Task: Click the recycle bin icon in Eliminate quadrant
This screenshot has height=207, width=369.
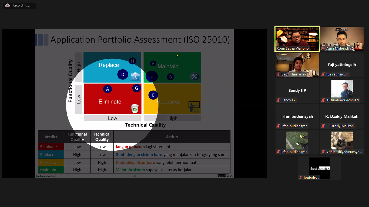Action: [135, 108]
